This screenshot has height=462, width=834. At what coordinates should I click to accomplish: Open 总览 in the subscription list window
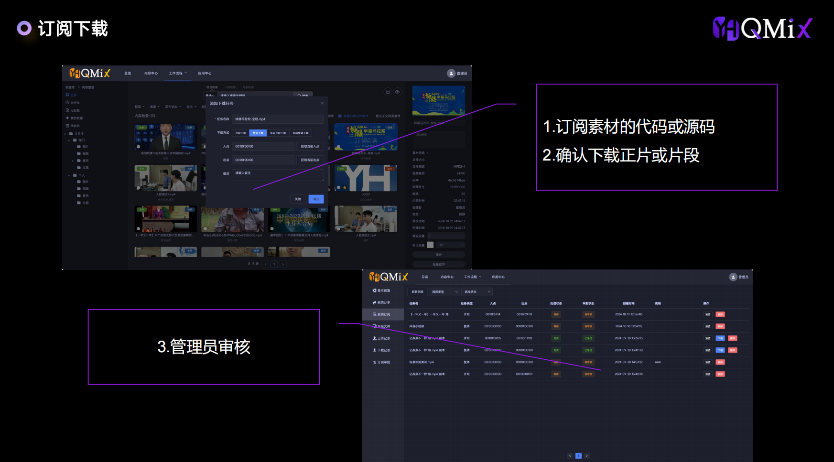[x=425, y=277]
